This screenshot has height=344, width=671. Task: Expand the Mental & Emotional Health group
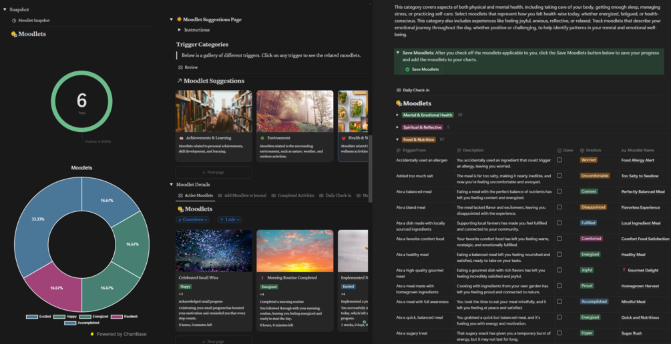point(397,115)
